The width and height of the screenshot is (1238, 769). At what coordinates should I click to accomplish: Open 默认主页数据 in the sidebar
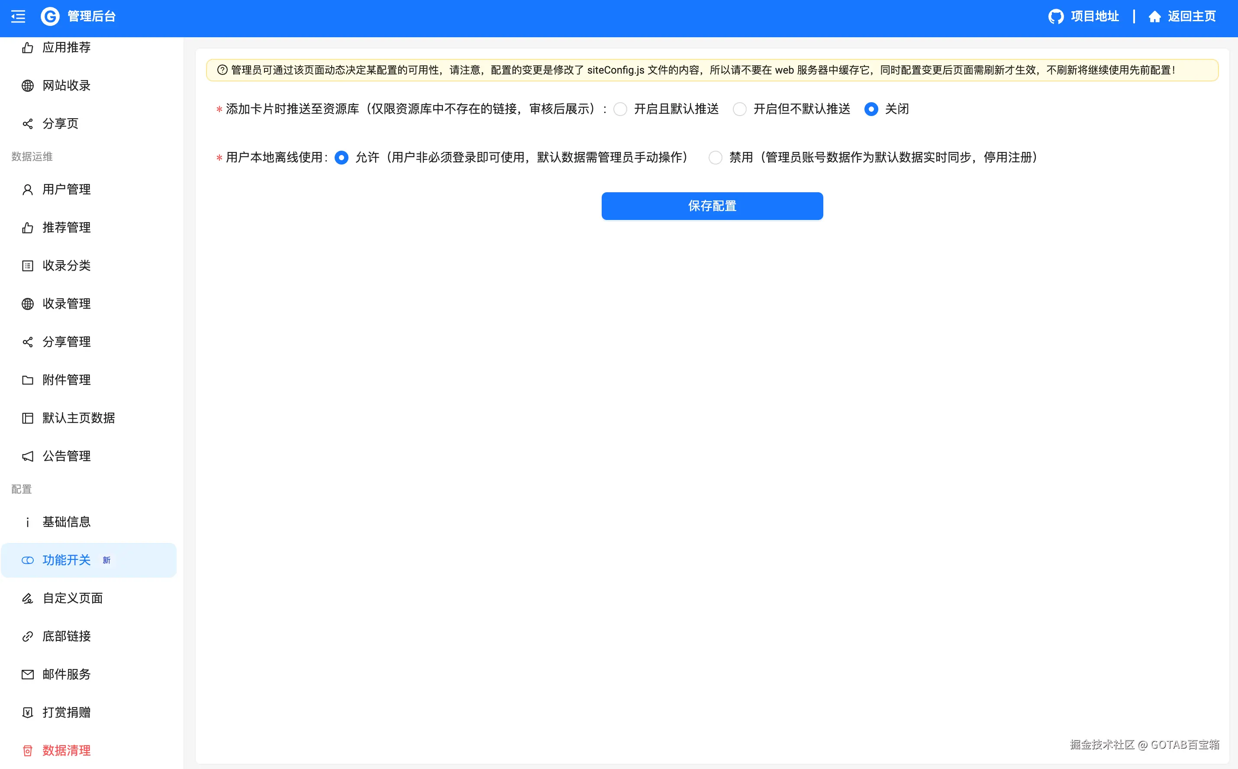click(78, 418)
